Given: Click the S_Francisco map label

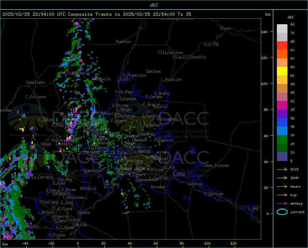Looking at the screenshot, I should click(x=134, y=75).
